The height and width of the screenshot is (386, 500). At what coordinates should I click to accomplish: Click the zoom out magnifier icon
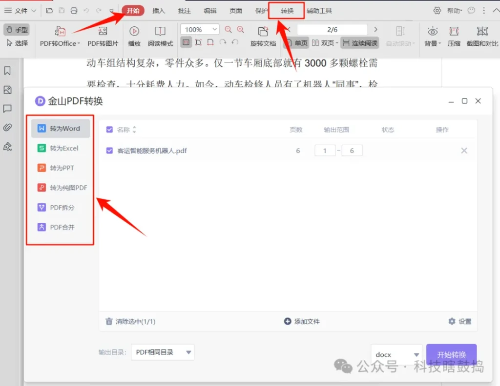click(x=228, y=30)
